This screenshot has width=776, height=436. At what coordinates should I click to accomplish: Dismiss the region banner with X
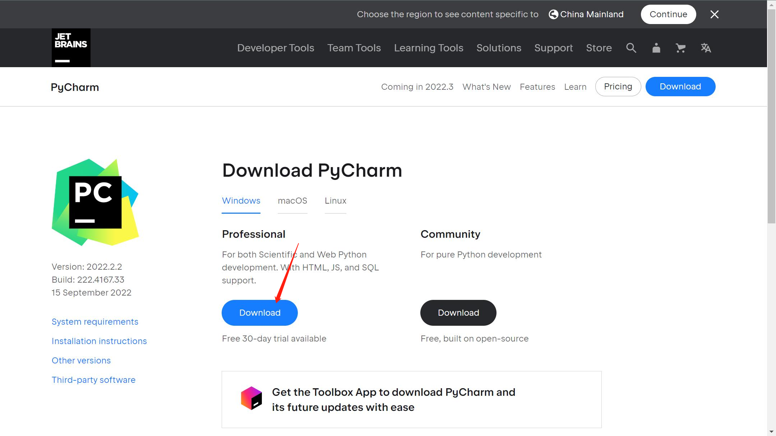(x=714, y=14)
